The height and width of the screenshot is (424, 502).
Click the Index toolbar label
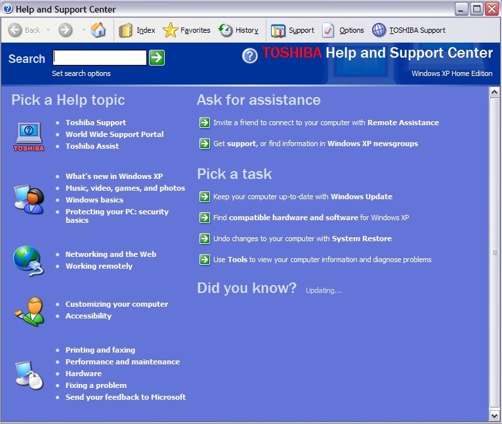coord(146,30)
